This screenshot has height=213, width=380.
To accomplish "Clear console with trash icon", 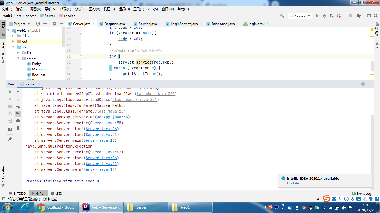I will [18, 128].
